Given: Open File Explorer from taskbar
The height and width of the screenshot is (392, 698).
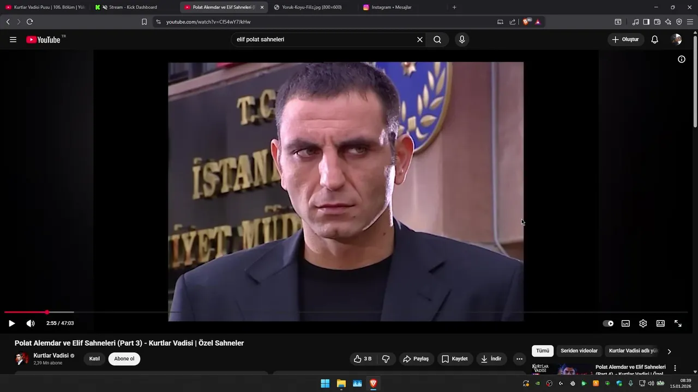Looking at the screenshot, I should 341,383.
